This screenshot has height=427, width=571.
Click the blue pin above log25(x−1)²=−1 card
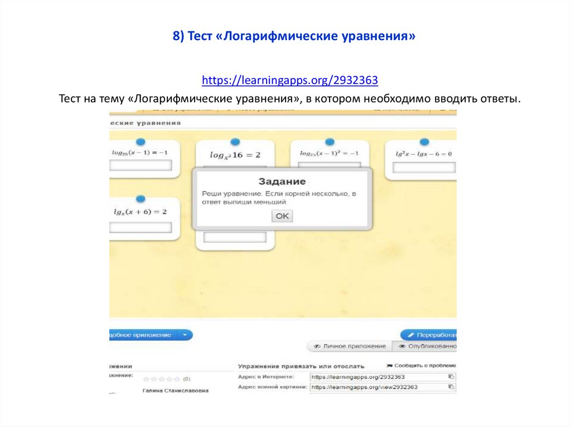point(330,142)
